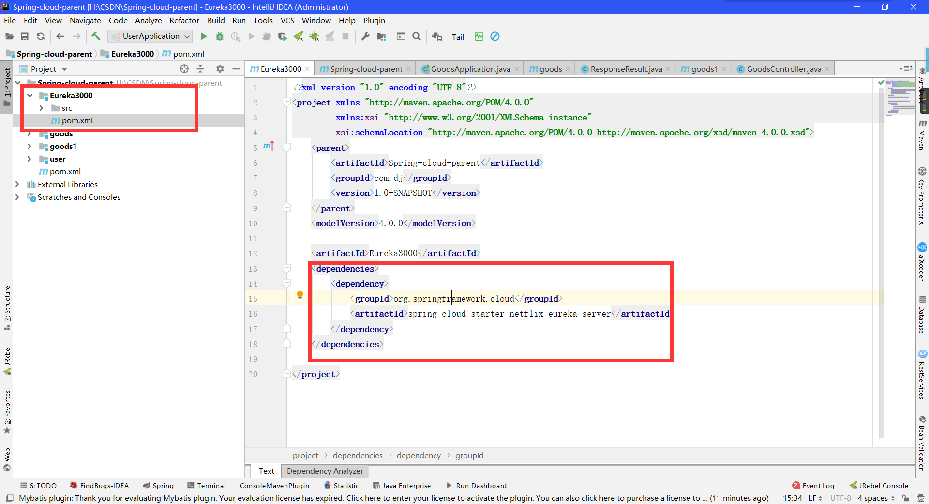Open the Refactor menu
This screenshot has width=929, height=504.
point(184,20)
